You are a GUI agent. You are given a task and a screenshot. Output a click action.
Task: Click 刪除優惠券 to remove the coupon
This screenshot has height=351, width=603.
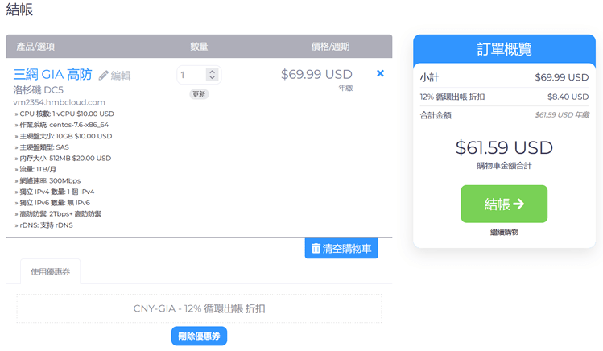(199, 336)
